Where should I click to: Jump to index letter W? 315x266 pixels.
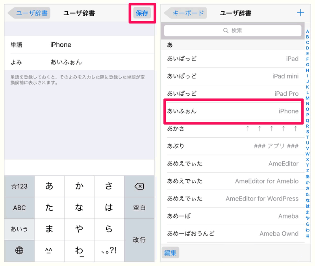tap(308, 154)
